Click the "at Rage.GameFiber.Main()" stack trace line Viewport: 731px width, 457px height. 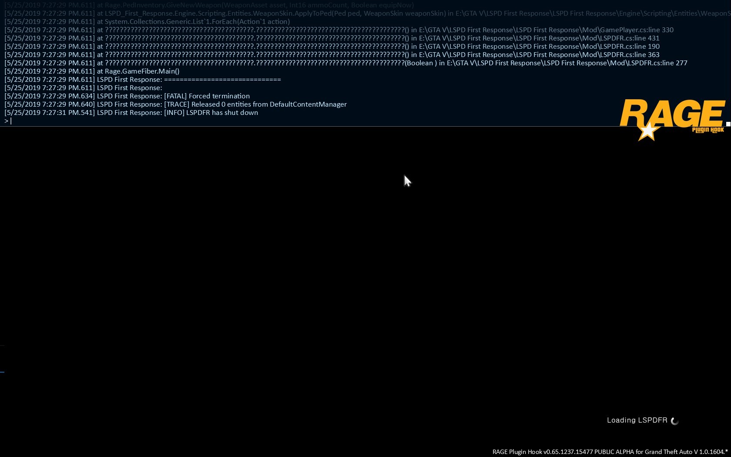pyautogui.click(x=92, y=71)
